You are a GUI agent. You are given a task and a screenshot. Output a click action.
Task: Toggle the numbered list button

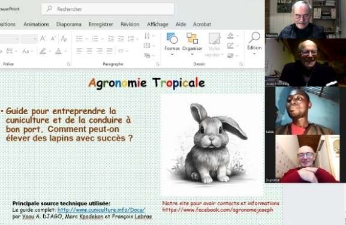tap(95, 39)
